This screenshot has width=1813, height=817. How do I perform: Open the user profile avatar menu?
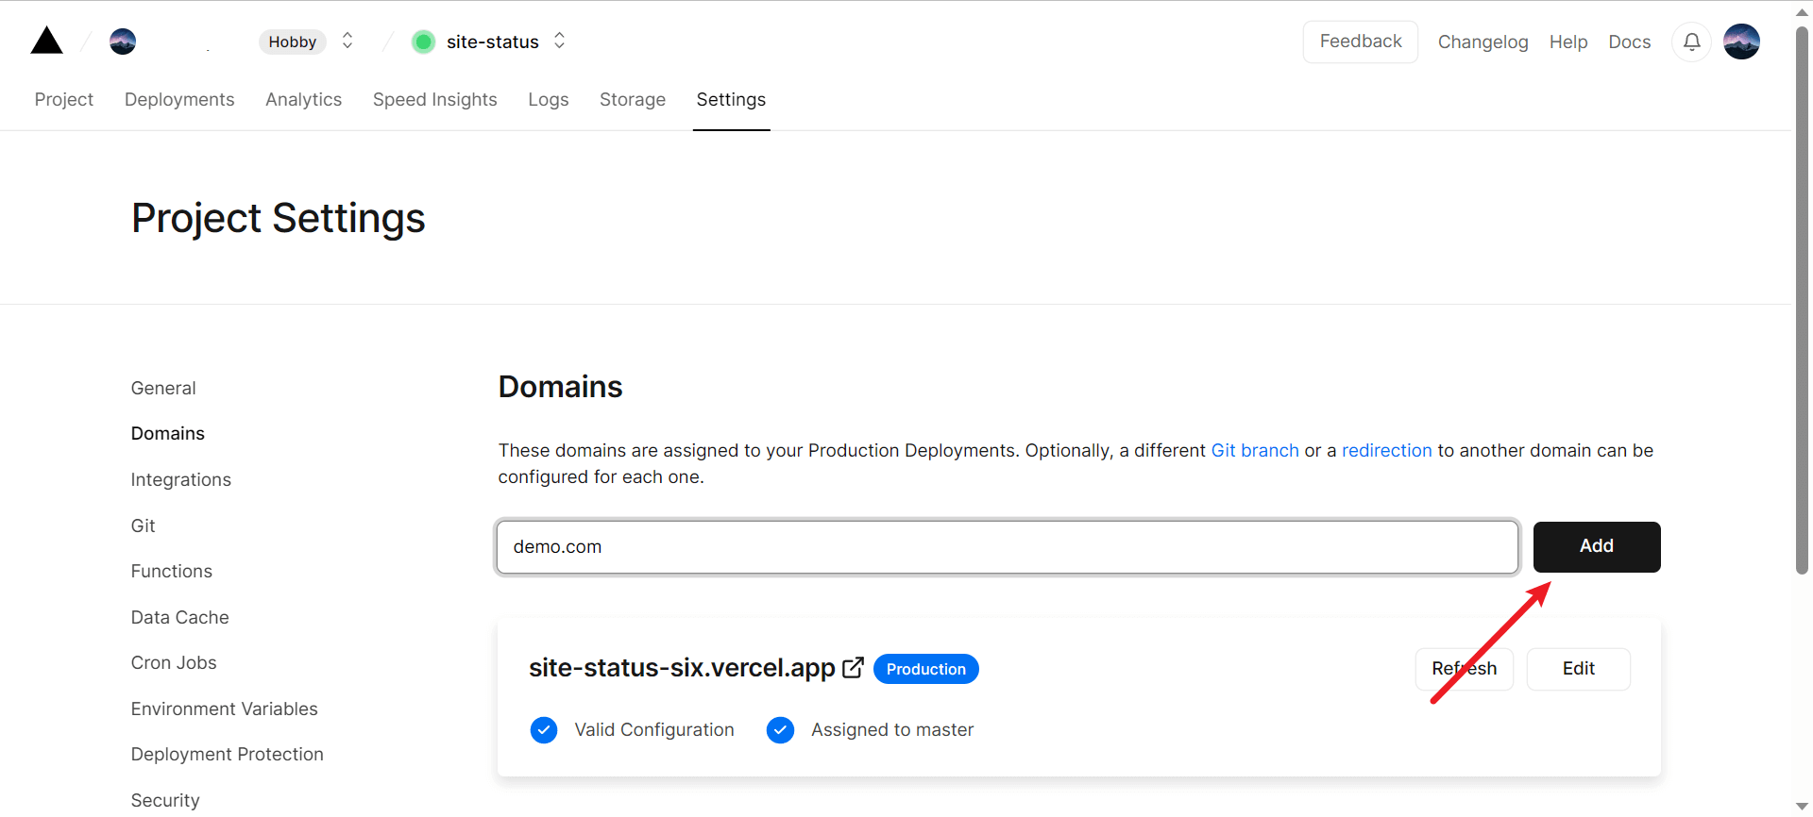coord(1741,42)
